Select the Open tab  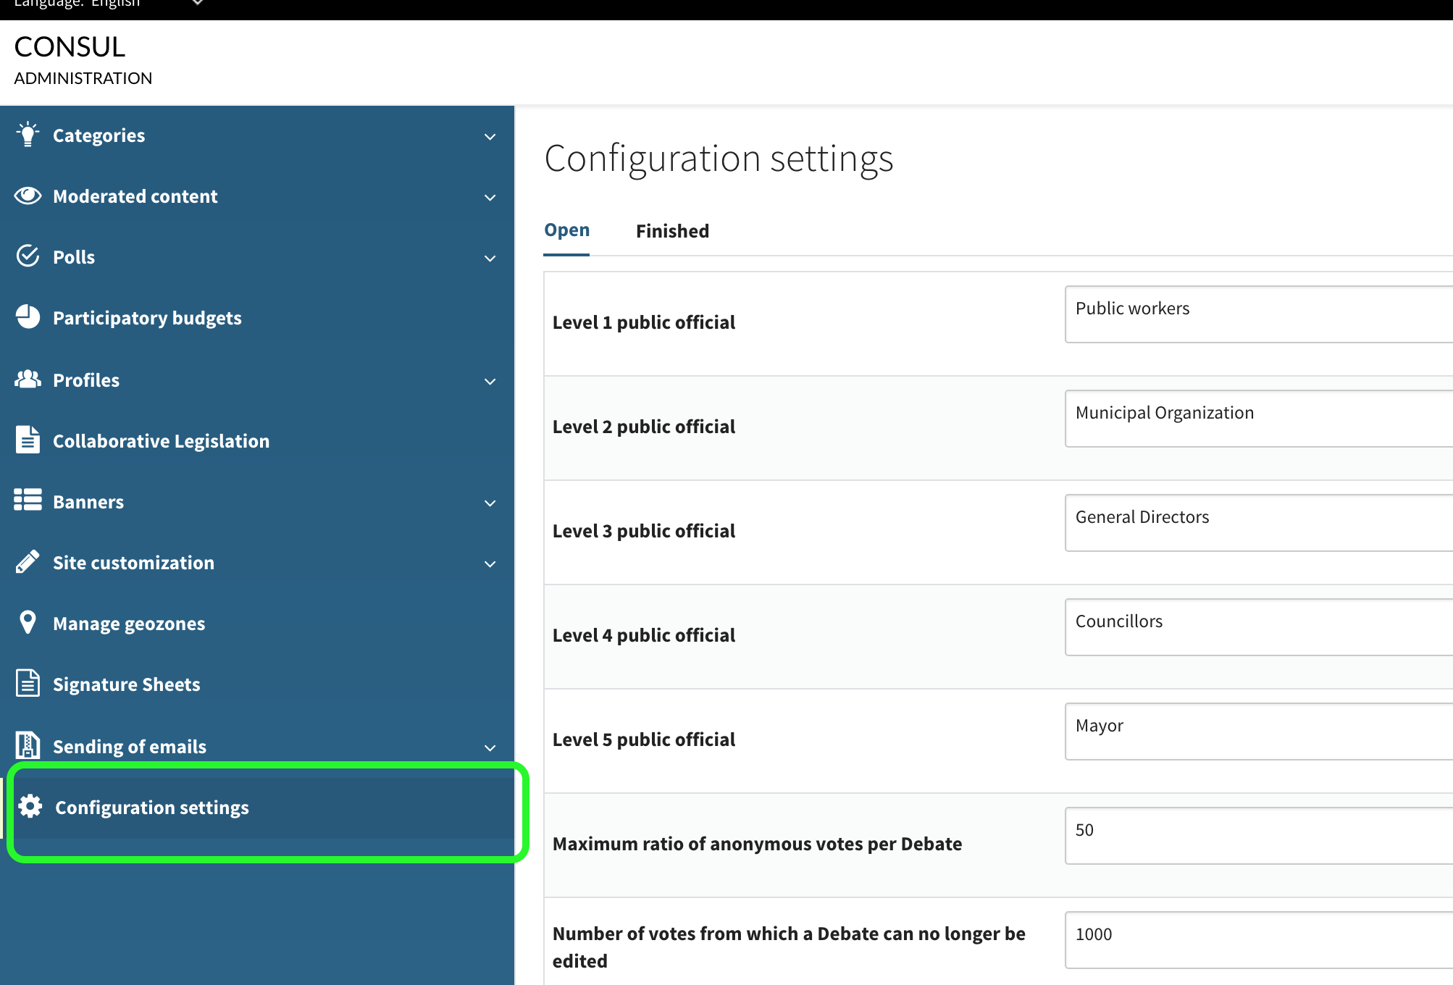[x=566, y=230]
